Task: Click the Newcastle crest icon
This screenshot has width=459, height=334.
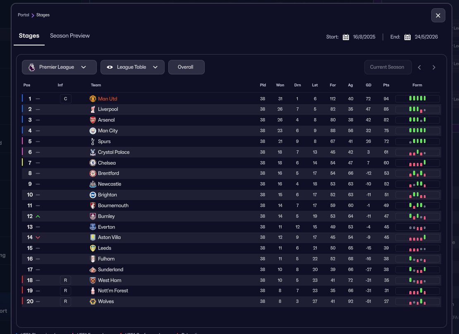Action: point(93,184)
